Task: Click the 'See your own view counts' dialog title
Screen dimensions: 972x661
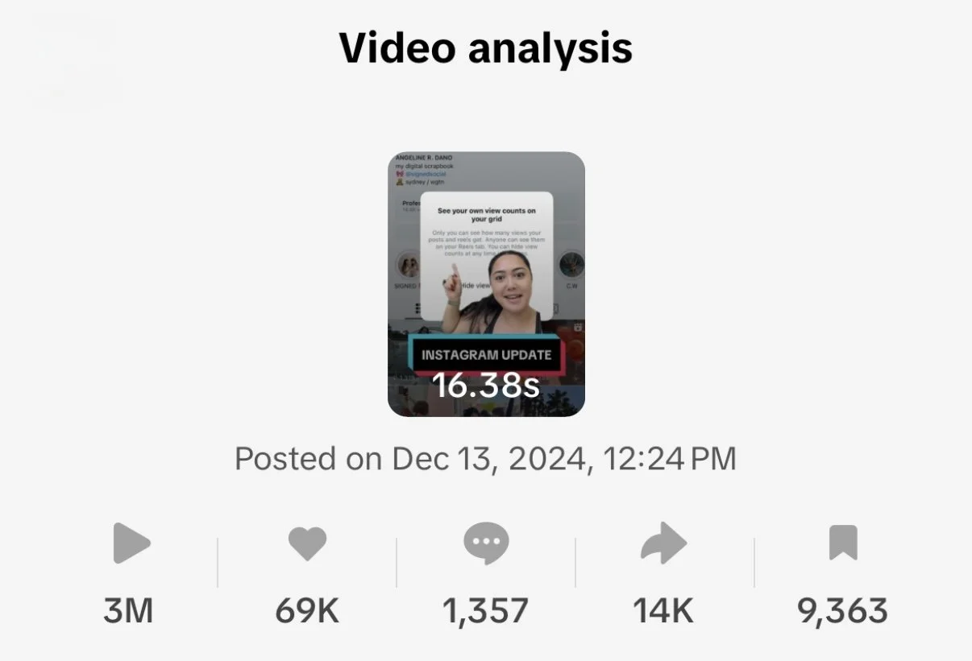Action: [x=486, y=214]
